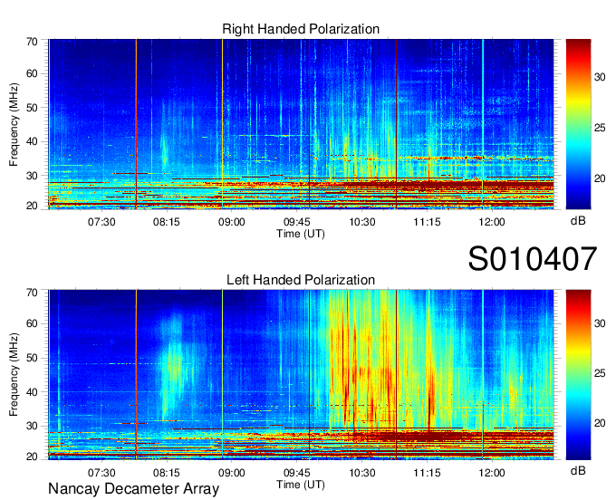The width and height of the screenshot is (616, 500).
Task: Click the 07:30 tick under the lower plot
Action: point(101,473)
